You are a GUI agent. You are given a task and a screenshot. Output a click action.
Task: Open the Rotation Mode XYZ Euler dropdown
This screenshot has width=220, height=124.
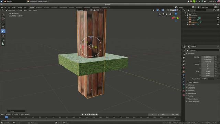208,79
